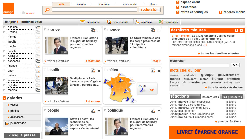Click the sms/mms phone icon
This screenshot has height=139, width=247.
tap(137, 22)
